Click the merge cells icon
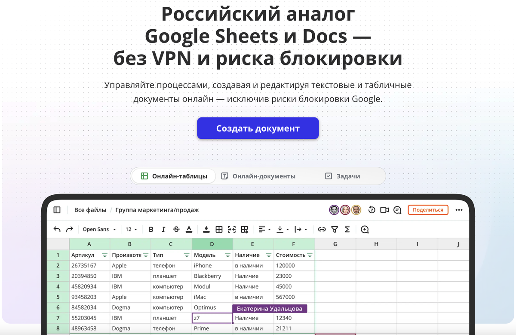516x335 pixels. [x=231, y=229]
